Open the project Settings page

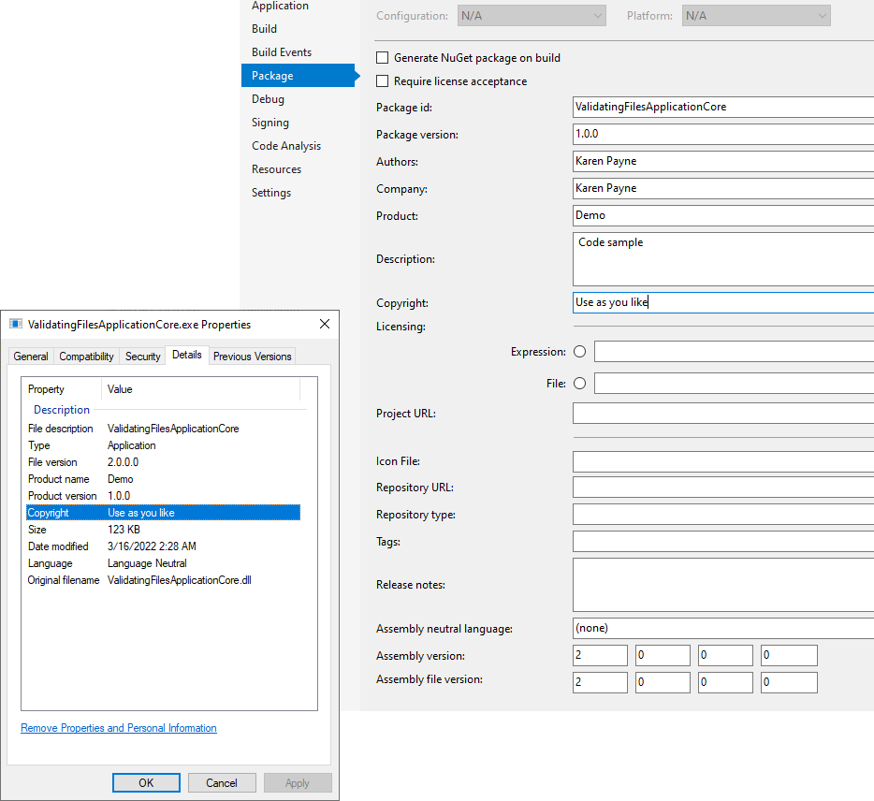coord(271,193)
